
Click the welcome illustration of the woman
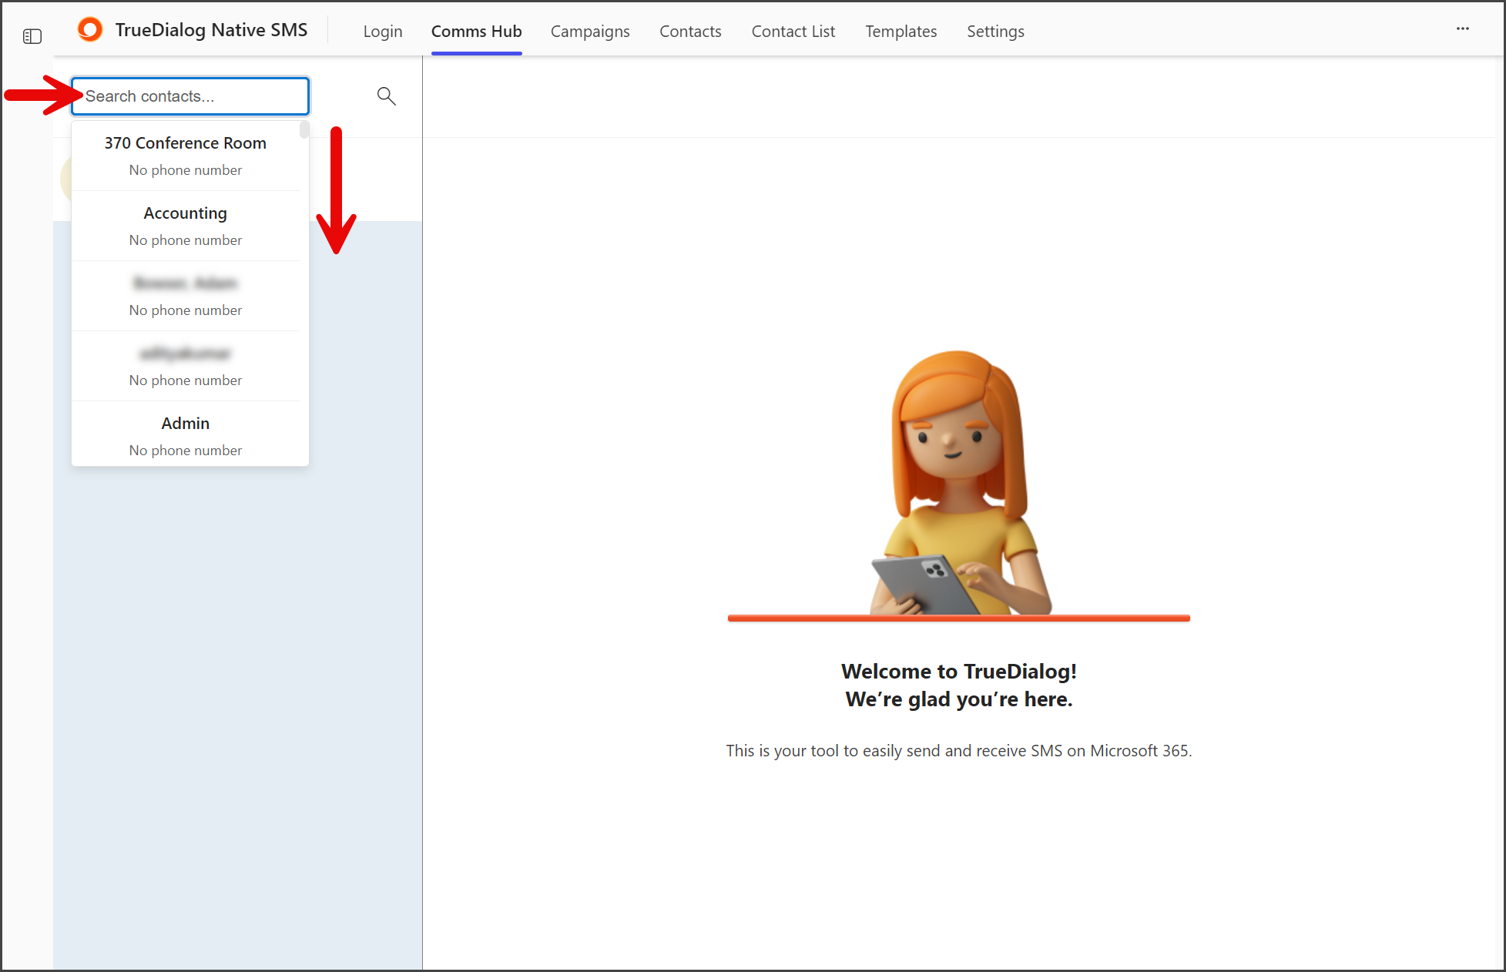(x=959, y=485)
